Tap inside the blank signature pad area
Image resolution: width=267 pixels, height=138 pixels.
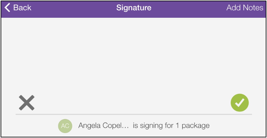(x=133, y=66)
